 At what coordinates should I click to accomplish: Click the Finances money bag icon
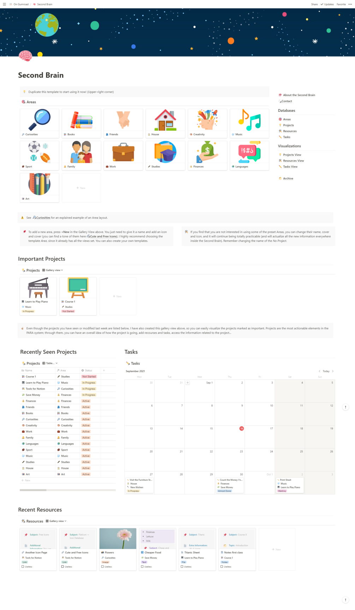pyautogui.click(x=207, y=152)
